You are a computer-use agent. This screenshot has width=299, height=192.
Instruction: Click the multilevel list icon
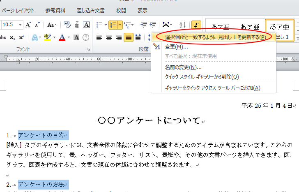(127, 25)
